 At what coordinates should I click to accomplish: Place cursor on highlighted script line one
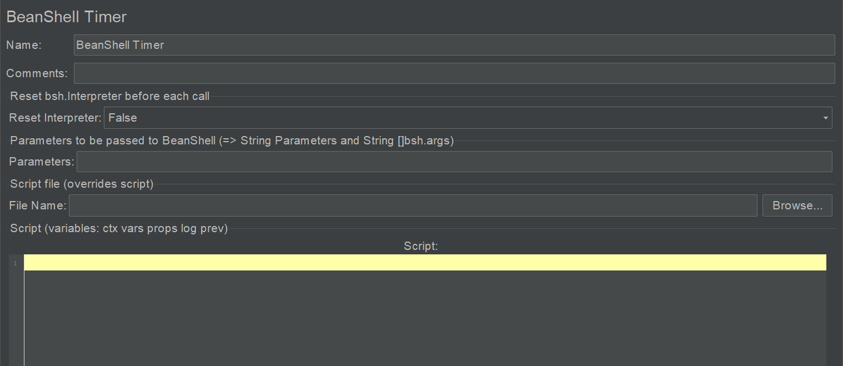click(x=425, y=263)
